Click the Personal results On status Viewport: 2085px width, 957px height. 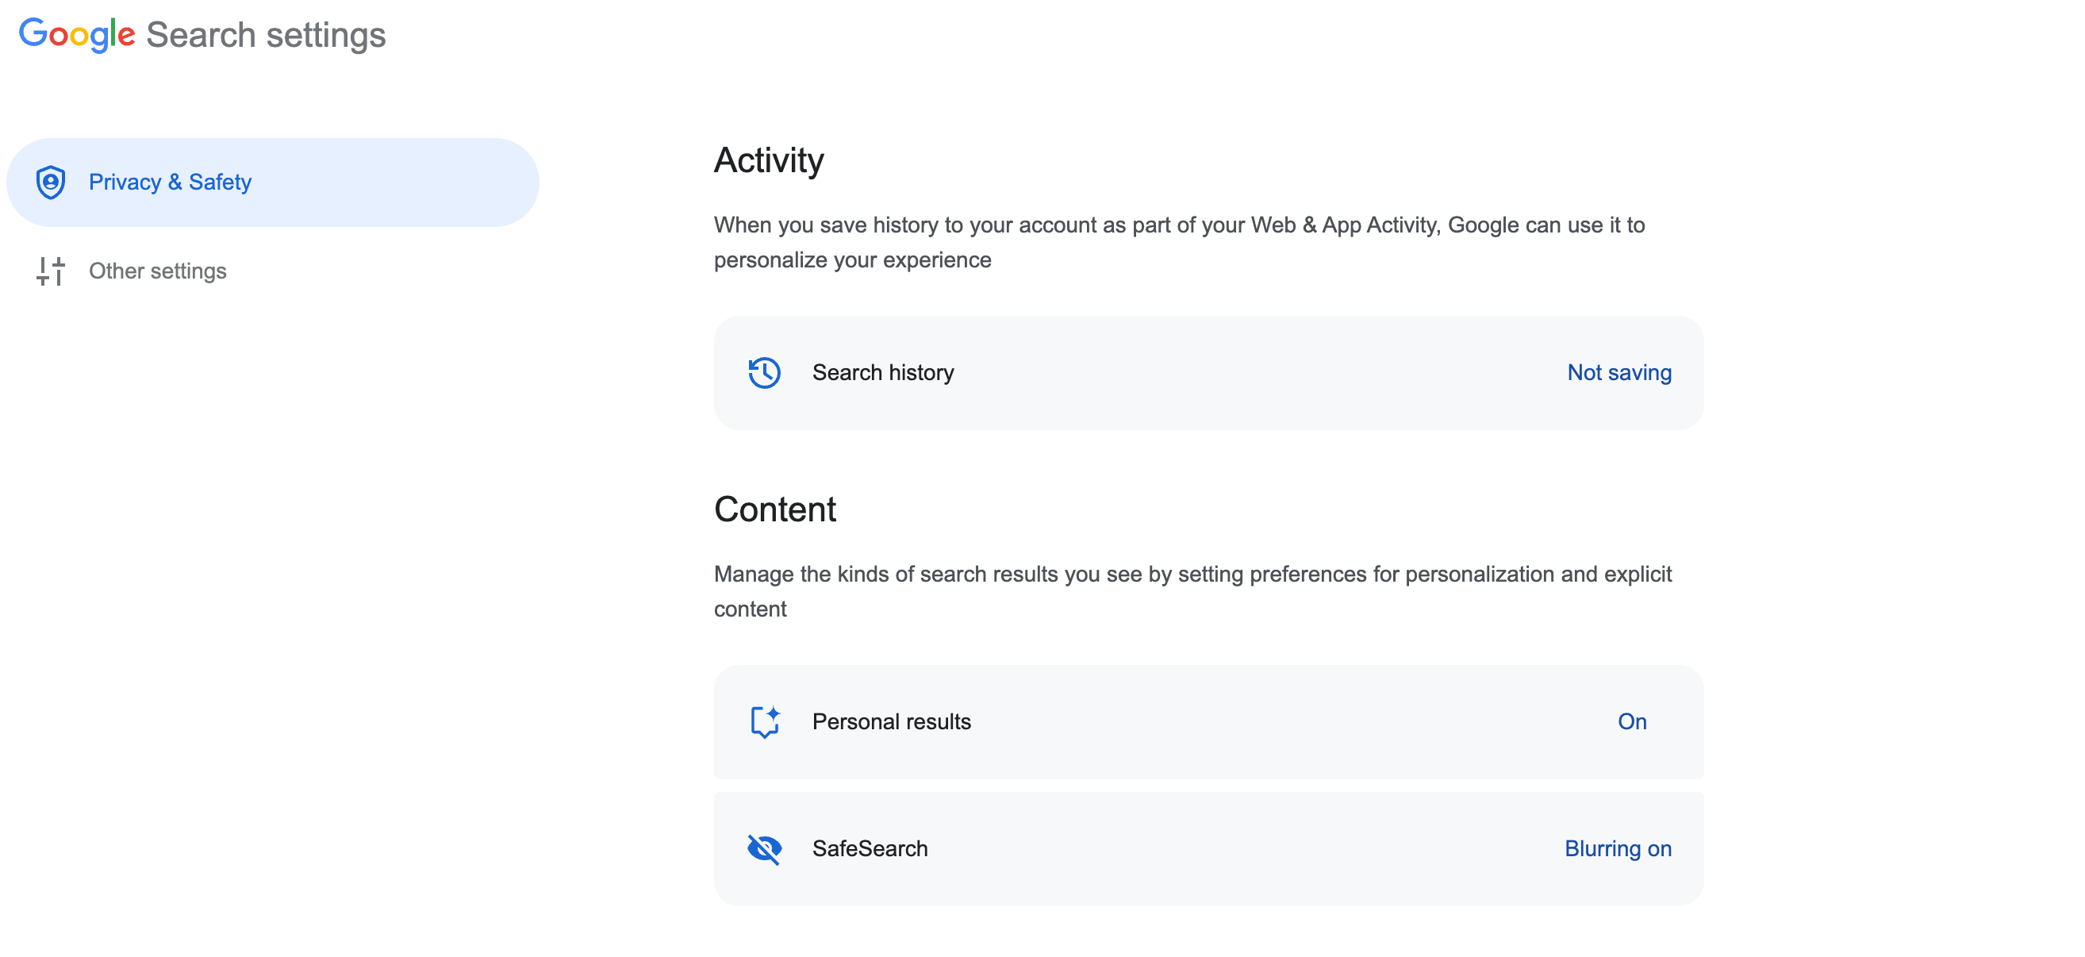(x=1632, y=721)
